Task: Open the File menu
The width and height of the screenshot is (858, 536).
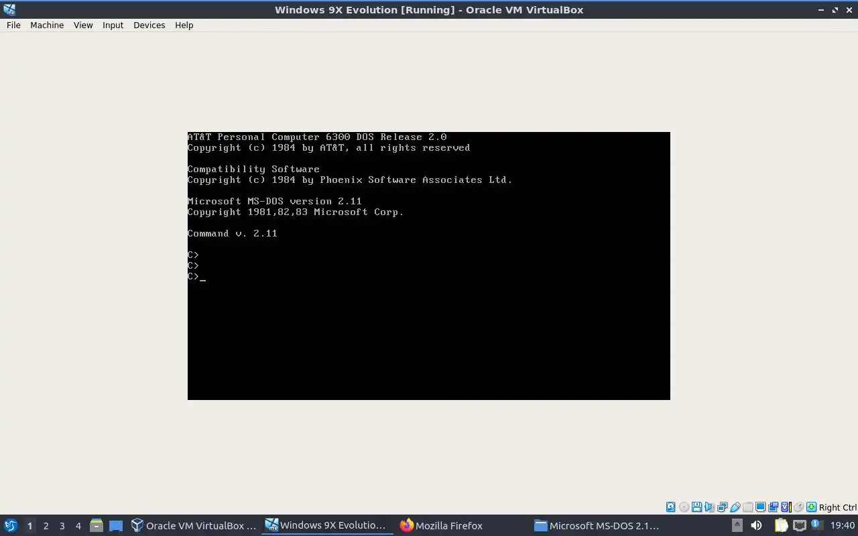Action: tap(13, 25)
